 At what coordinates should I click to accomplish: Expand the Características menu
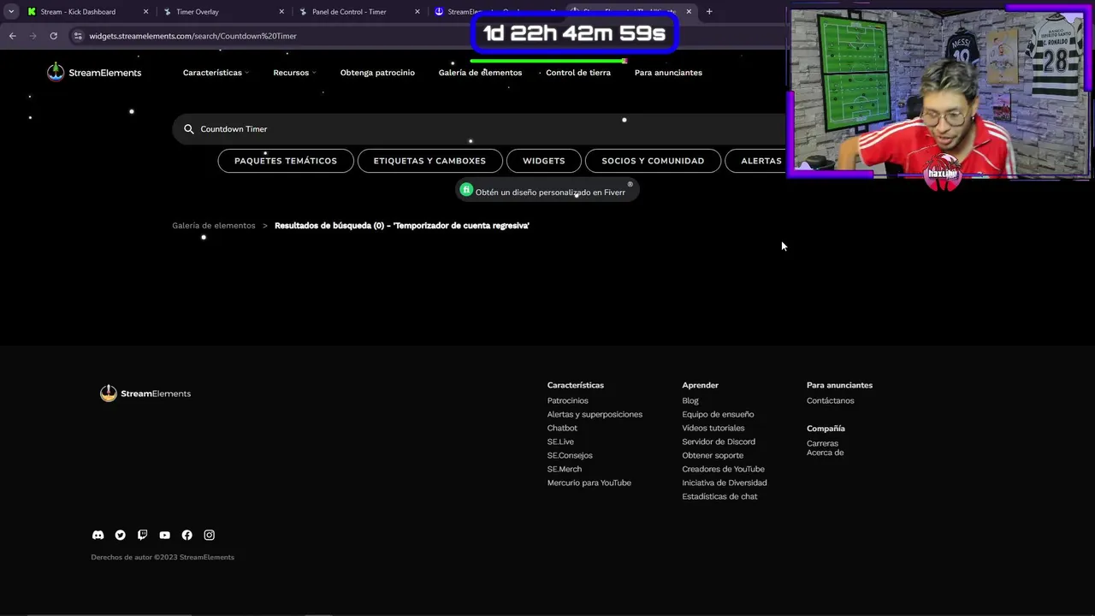(216, 73)
